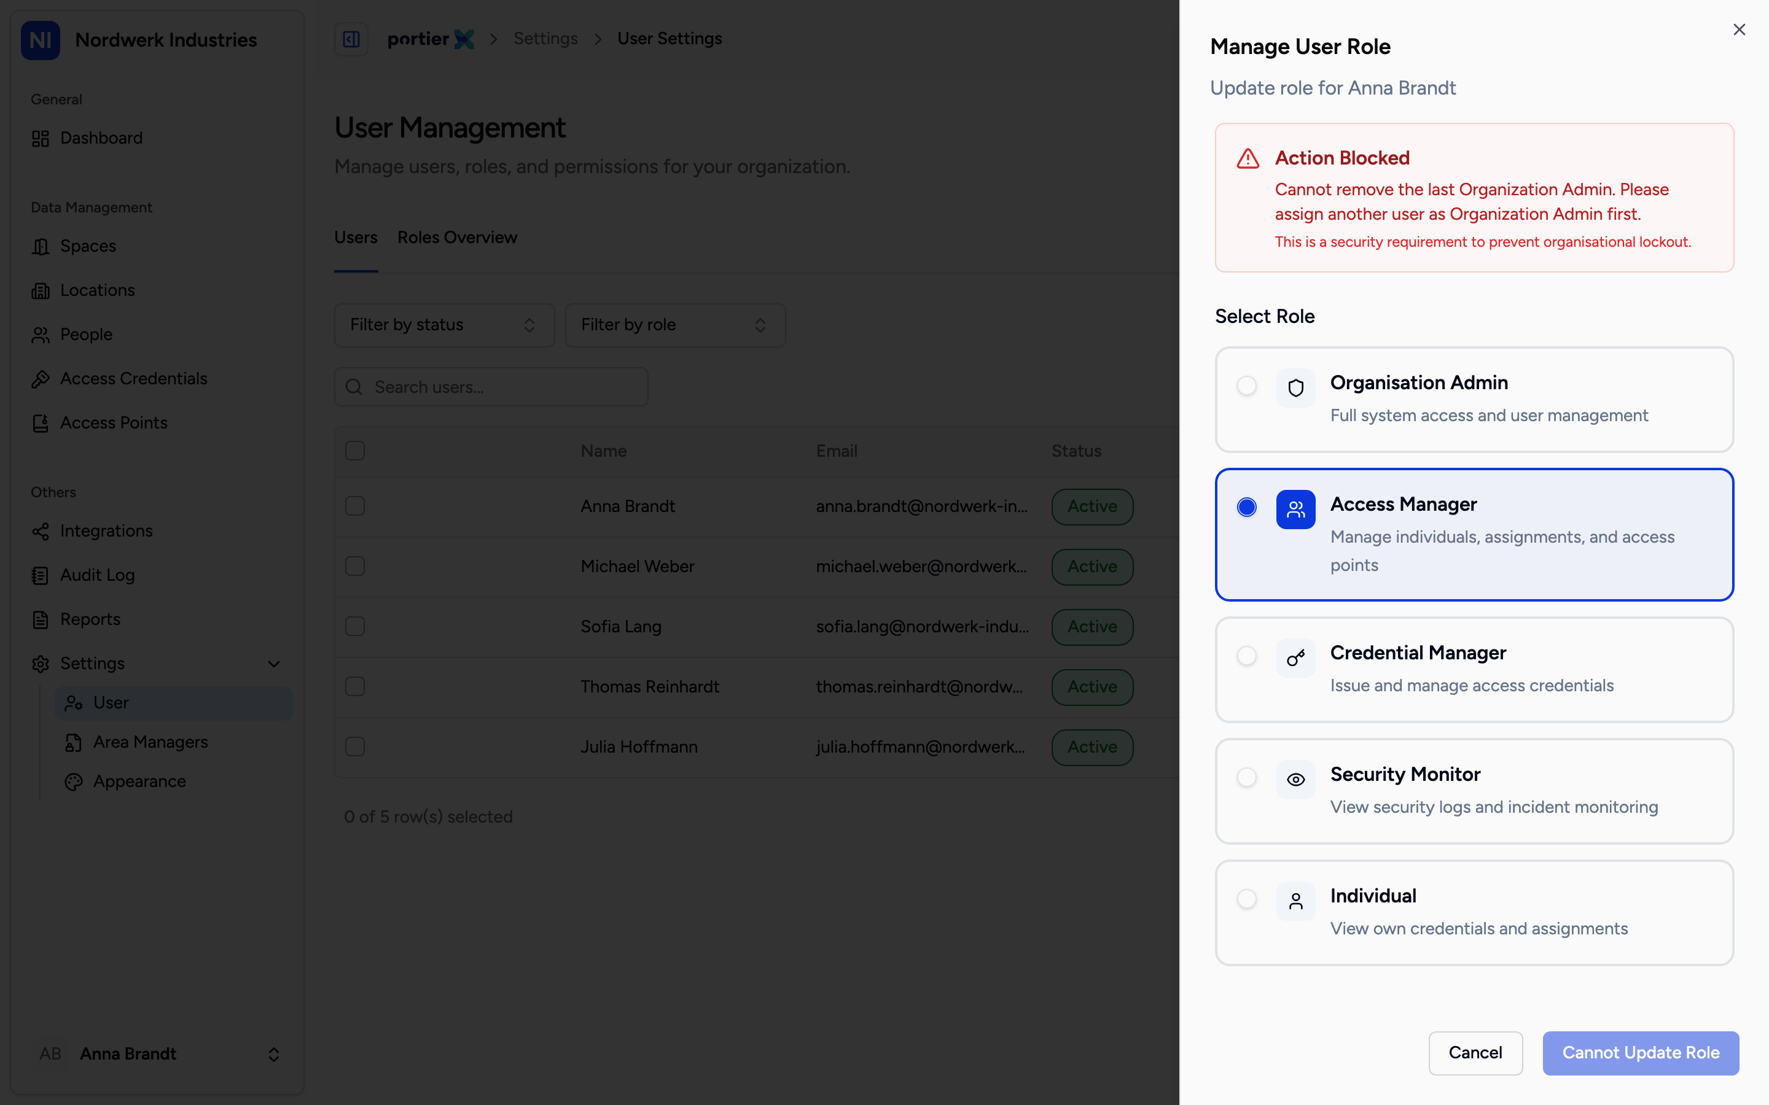1769x1105 pixels.
Task: Open Dashboard in the sidebar
Action: (x=157, y=138)
